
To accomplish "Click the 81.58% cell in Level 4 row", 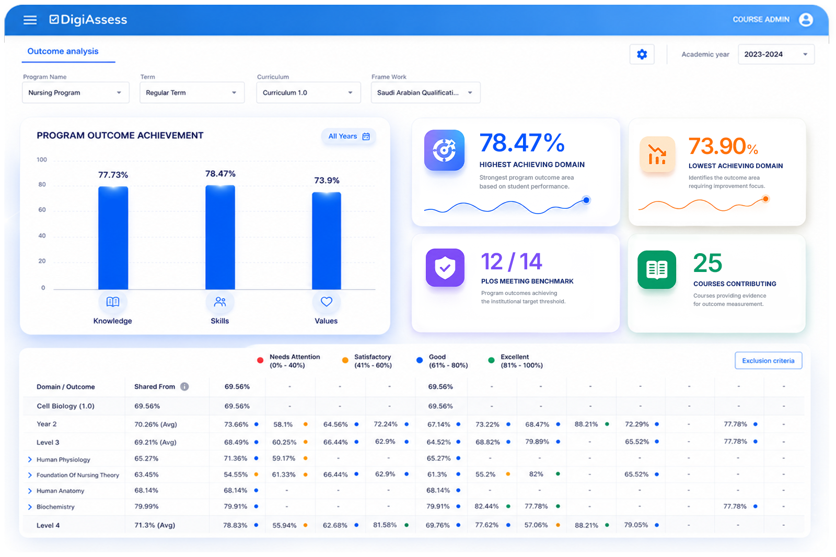I will (385, 525).
